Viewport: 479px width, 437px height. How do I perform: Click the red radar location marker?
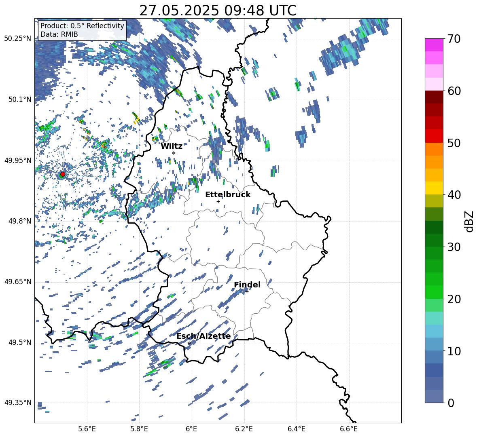[63, 174]
